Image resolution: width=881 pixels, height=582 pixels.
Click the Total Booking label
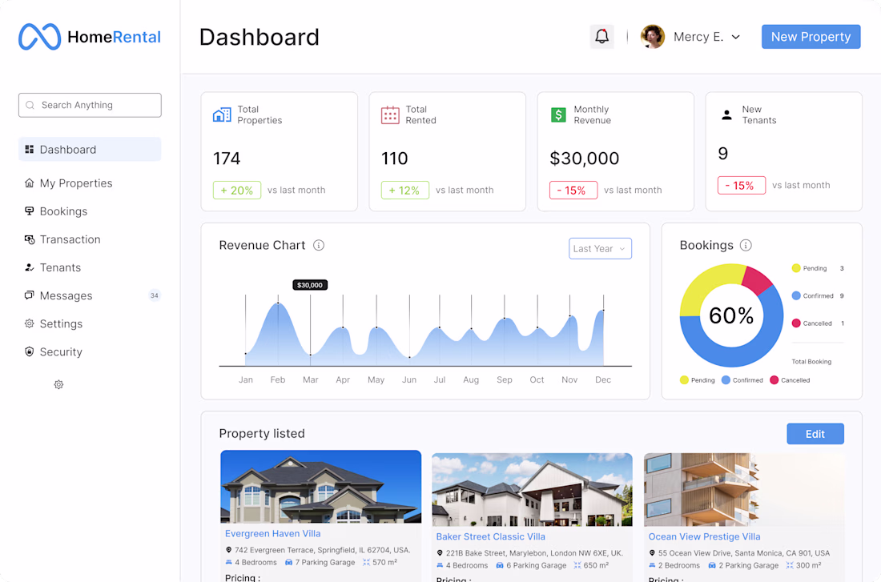(811, 361)
